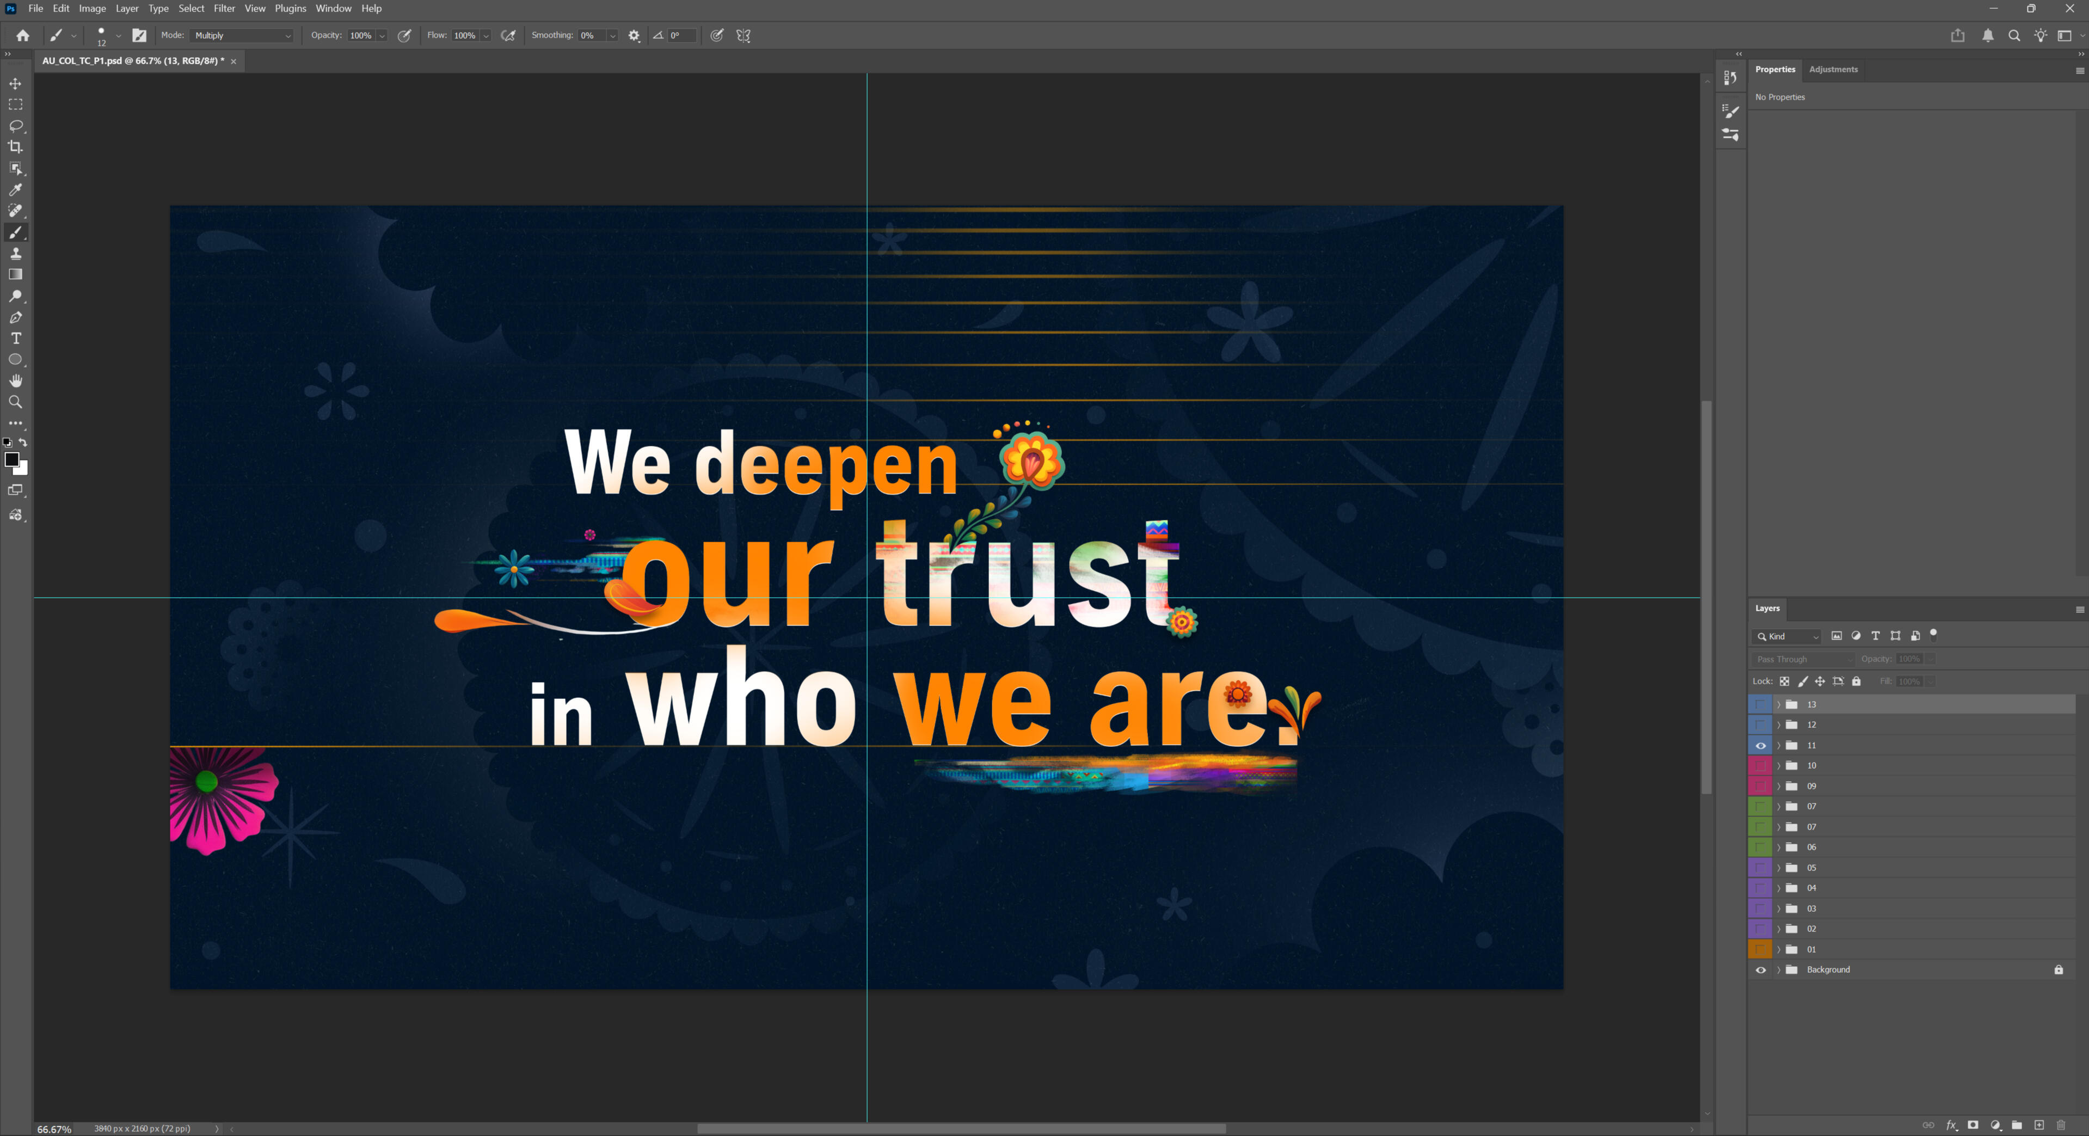Hide layer group 11 visibility
Screen dimensions: 2089x1136
tap(1761, 746)
